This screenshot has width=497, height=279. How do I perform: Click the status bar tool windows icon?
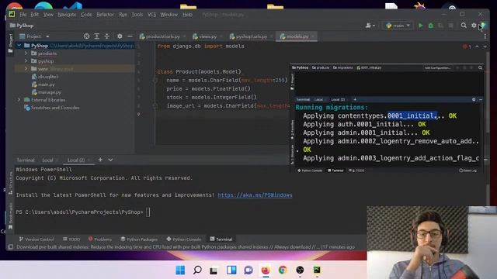coord(10,246)
